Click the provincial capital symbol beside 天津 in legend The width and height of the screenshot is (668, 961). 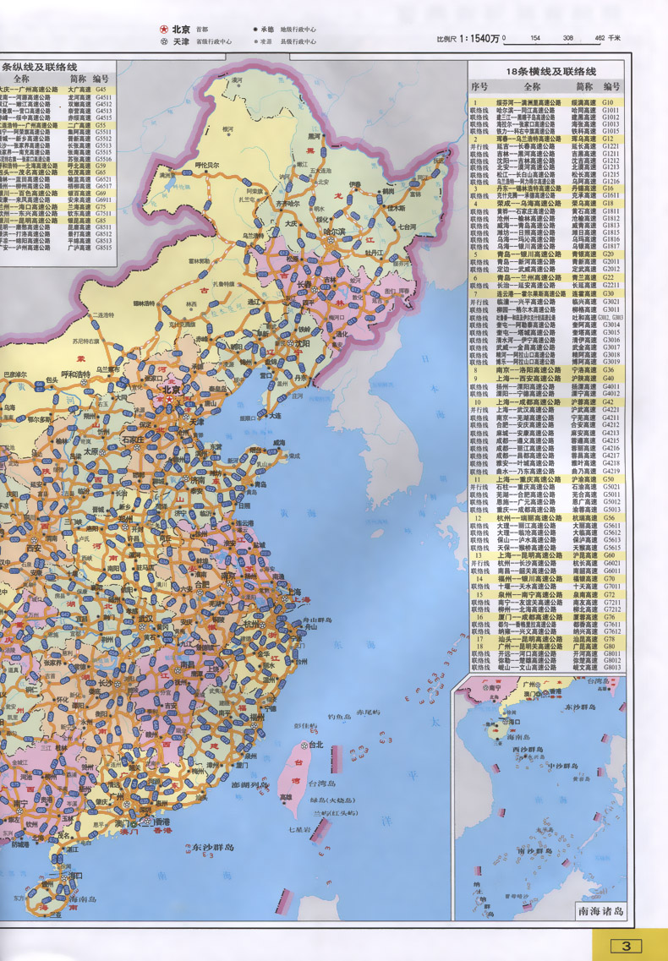click(164, 41)
